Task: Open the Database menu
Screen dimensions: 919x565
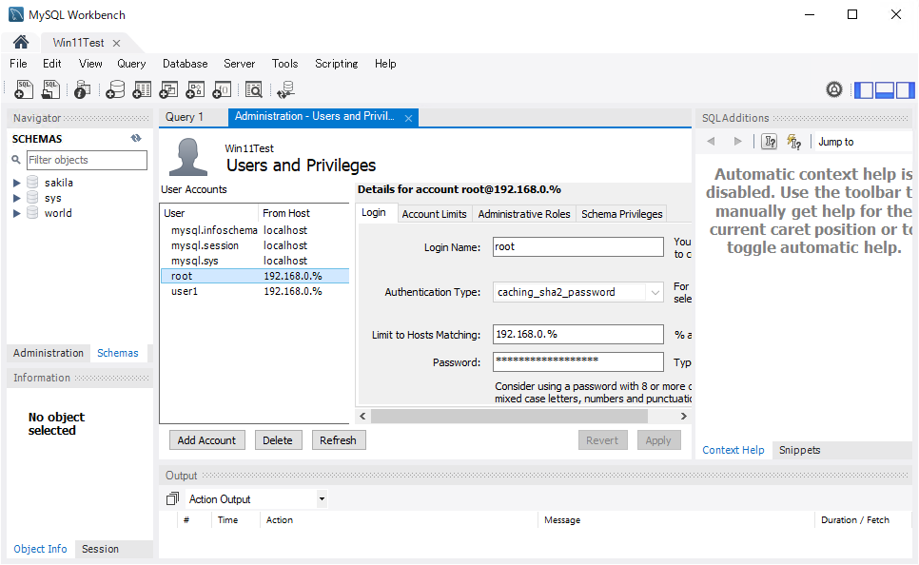Action: [x=186, y=64]
